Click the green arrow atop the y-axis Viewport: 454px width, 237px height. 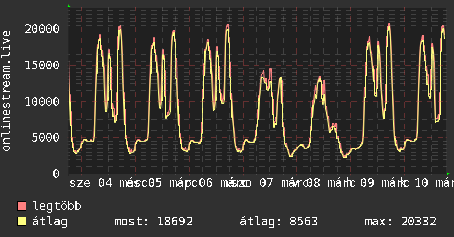coord(69,6)
